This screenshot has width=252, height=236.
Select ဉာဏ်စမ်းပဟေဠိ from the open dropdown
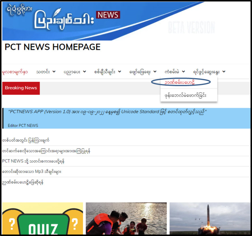tap(181, 82)
